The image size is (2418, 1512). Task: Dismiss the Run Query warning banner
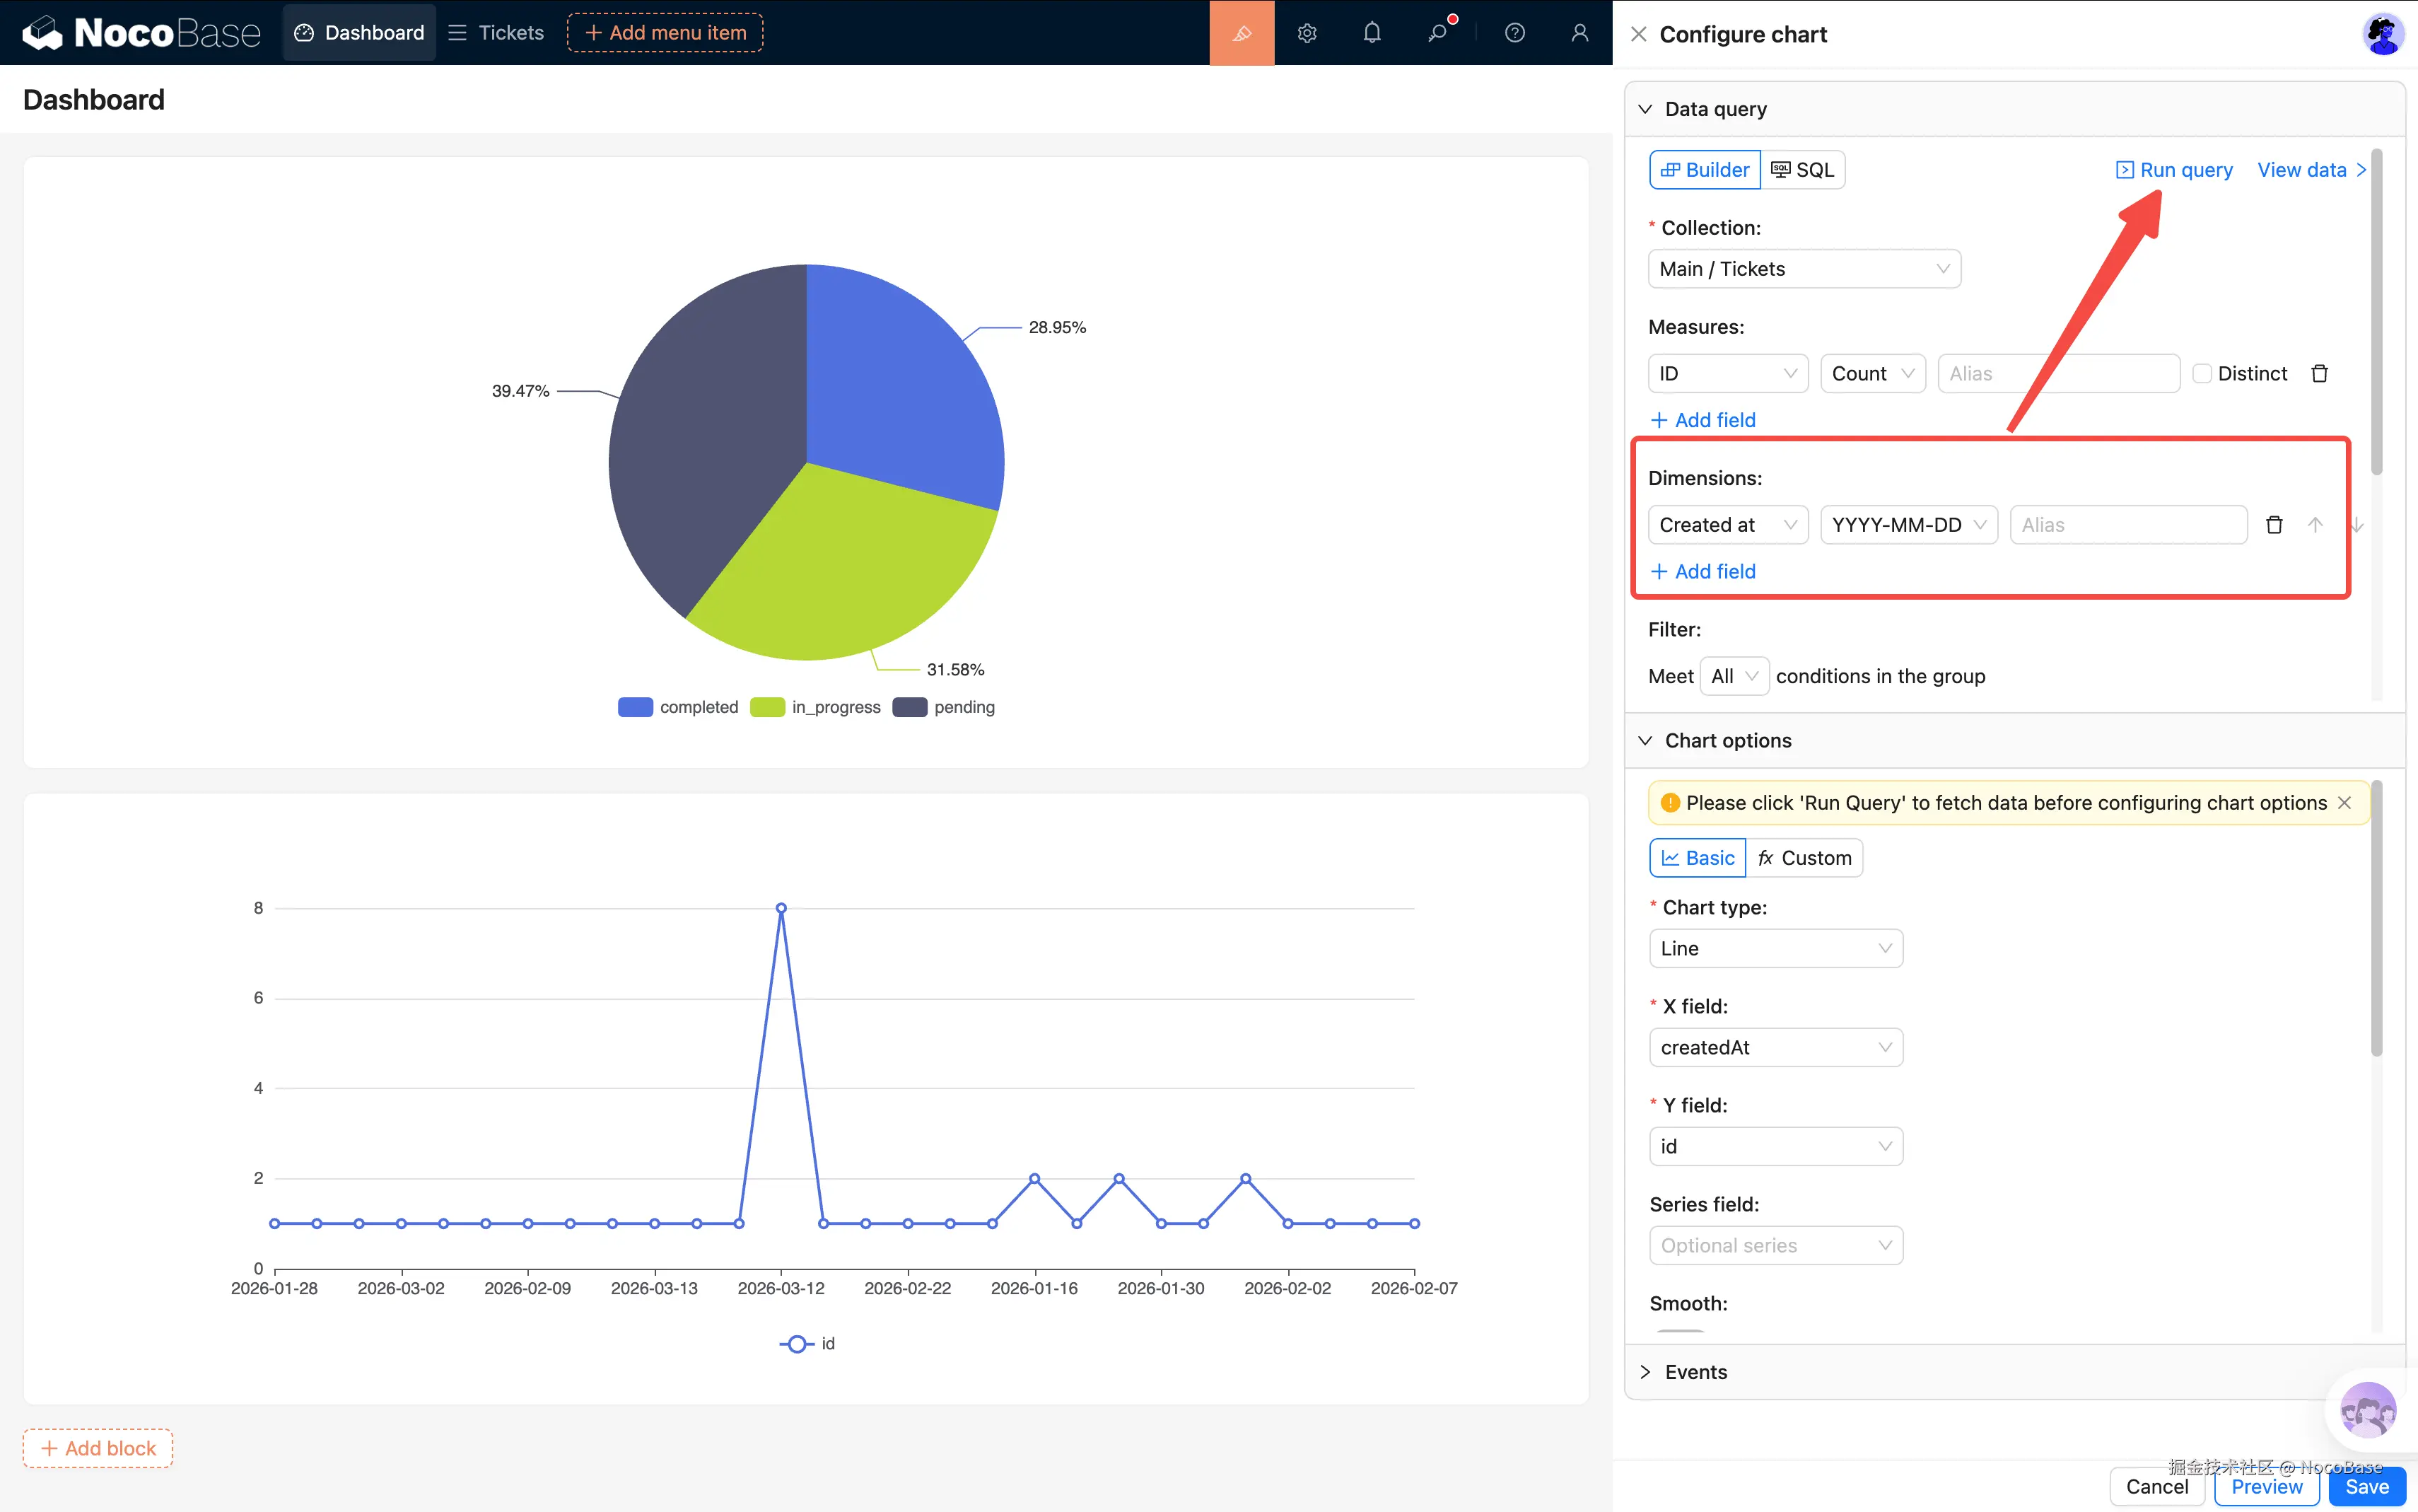point(2345,802)
